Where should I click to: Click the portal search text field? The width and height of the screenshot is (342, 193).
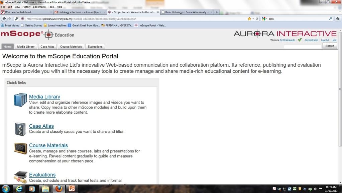coord(303,46)
